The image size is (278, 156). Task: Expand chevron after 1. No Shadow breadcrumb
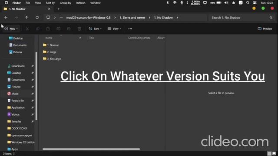[177, 17]
